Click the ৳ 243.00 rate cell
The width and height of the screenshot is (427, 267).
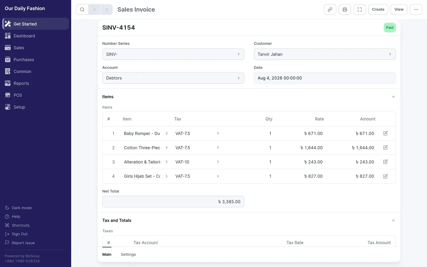(x=313, y=162)
